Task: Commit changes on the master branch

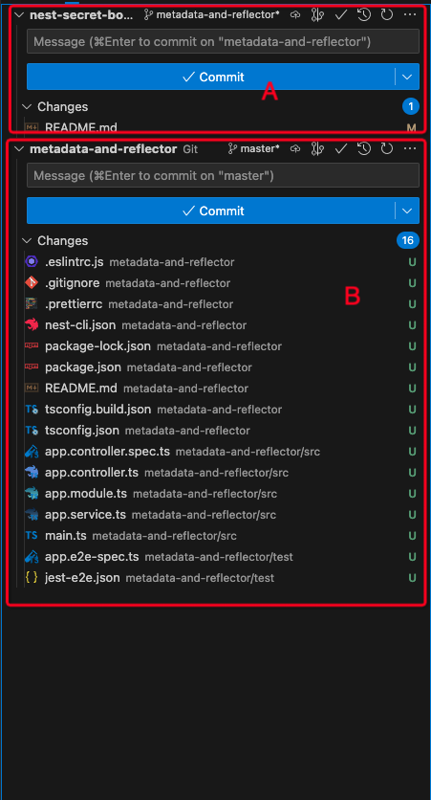Action: click(x=211, y=211)
